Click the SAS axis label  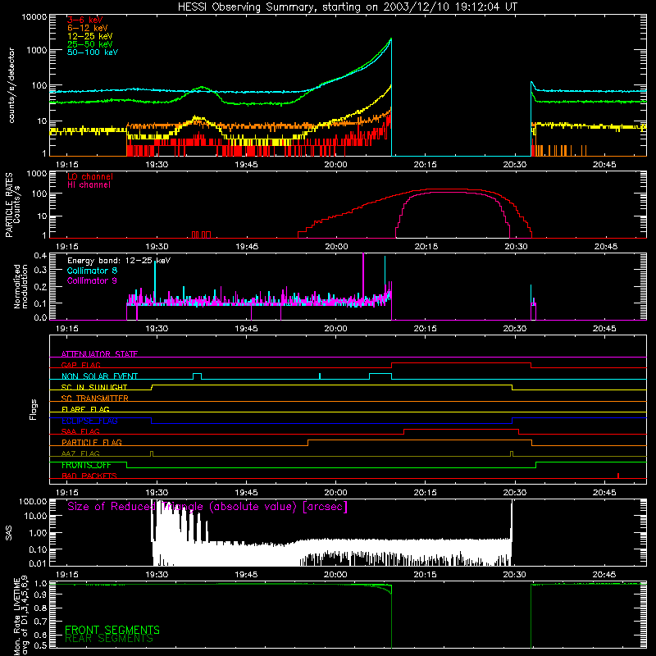click(x=9, y=533)
